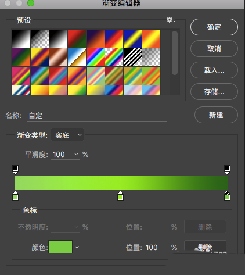This screenshot has height=275, width=245.
Task: Expand the 平滑度 smoothness dropdown arrow
Action: pos(76,155)
